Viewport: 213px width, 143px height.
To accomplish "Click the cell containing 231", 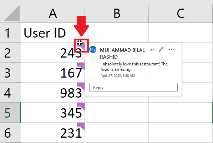I will coord(53,133).
